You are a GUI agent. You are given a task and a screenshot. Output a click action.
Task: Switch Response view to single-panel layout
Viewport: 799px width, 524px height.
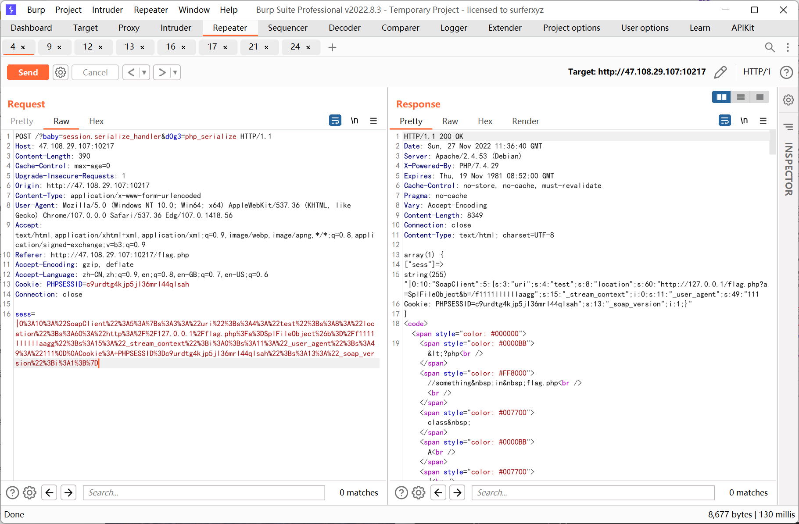[x=760, y=97]
